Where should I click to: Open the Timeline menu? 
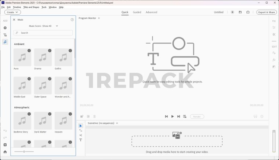click(x=17, y=7)
